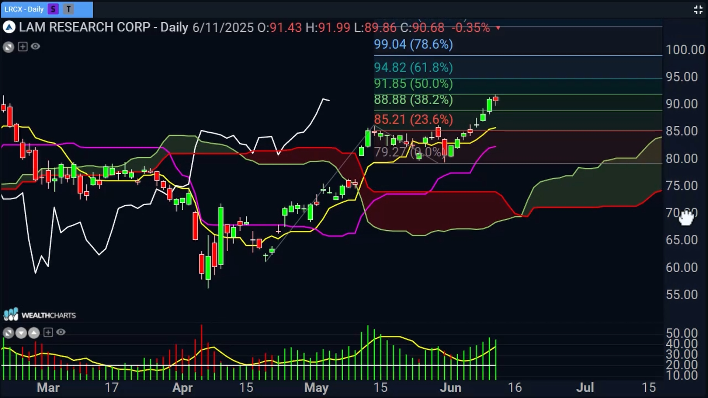Click the 94.82 (61.8%) Fibonacci label
The width and height of the screenshot is (708, 398).
[x=413, y=68]
